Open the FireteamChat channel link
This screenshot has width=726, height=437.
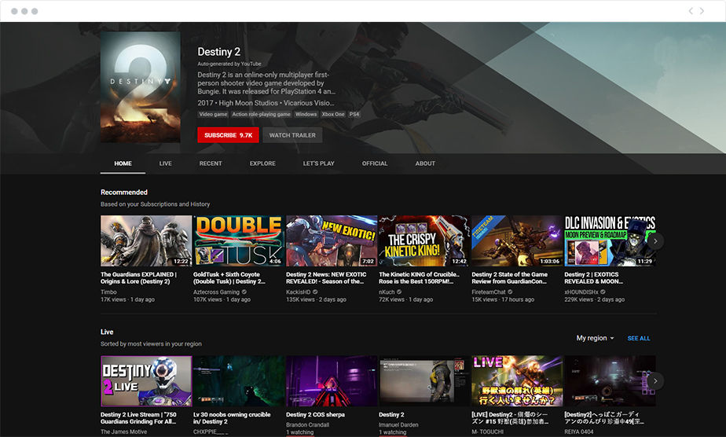489,292
